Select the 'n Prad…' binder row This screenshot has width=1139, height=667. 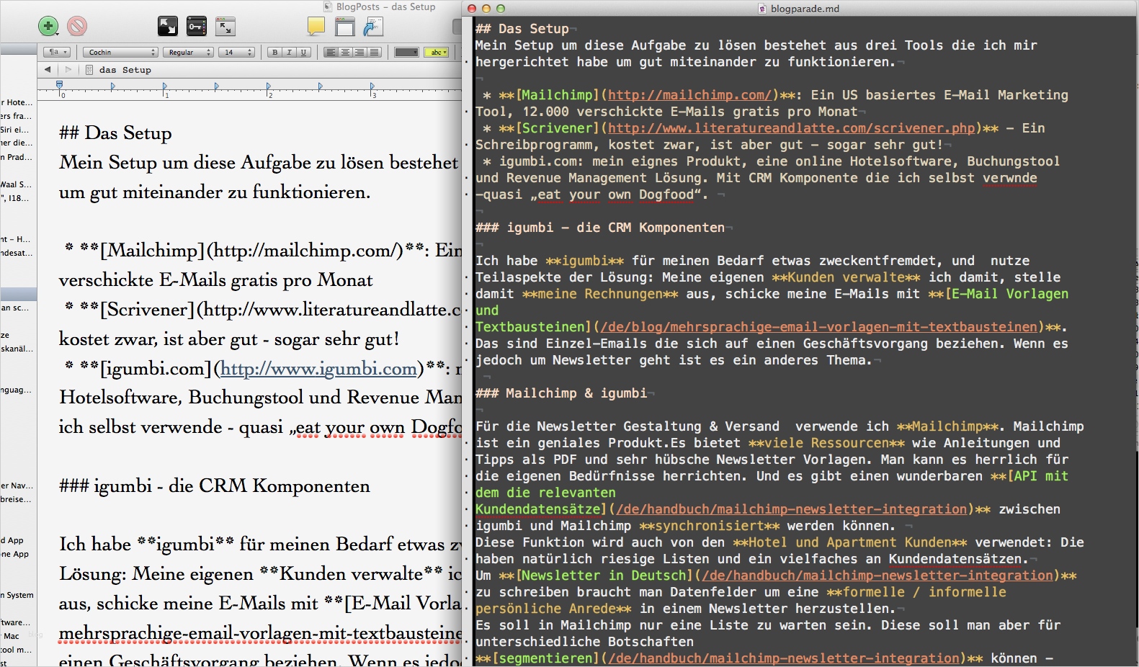tap(16, 157)
